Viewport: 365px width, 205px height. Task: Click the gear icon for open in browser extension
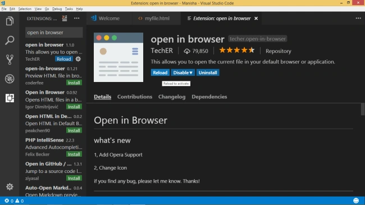[x=78, y=59]
